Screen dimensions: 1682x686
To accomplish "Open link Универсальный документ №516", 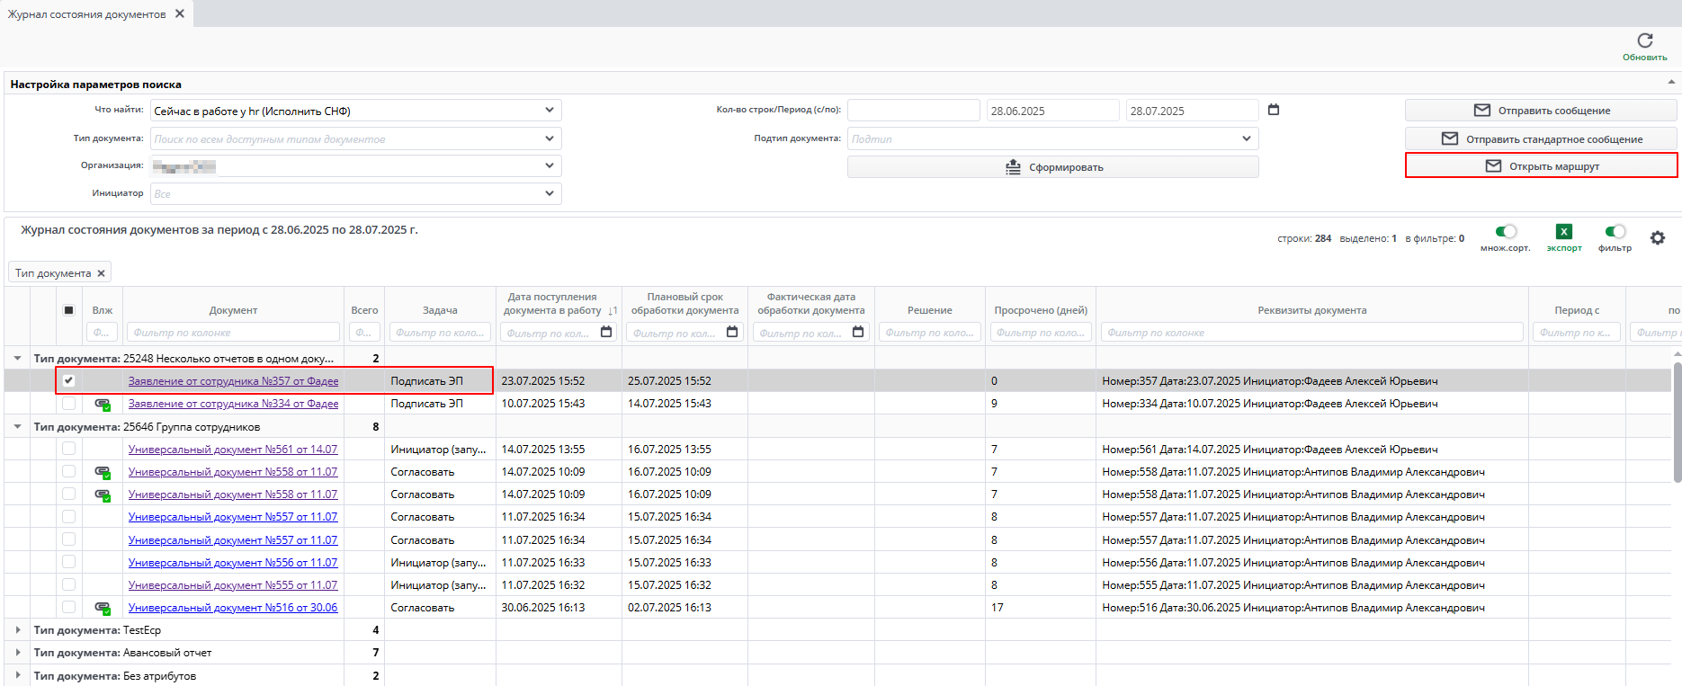I will [233, 608].
